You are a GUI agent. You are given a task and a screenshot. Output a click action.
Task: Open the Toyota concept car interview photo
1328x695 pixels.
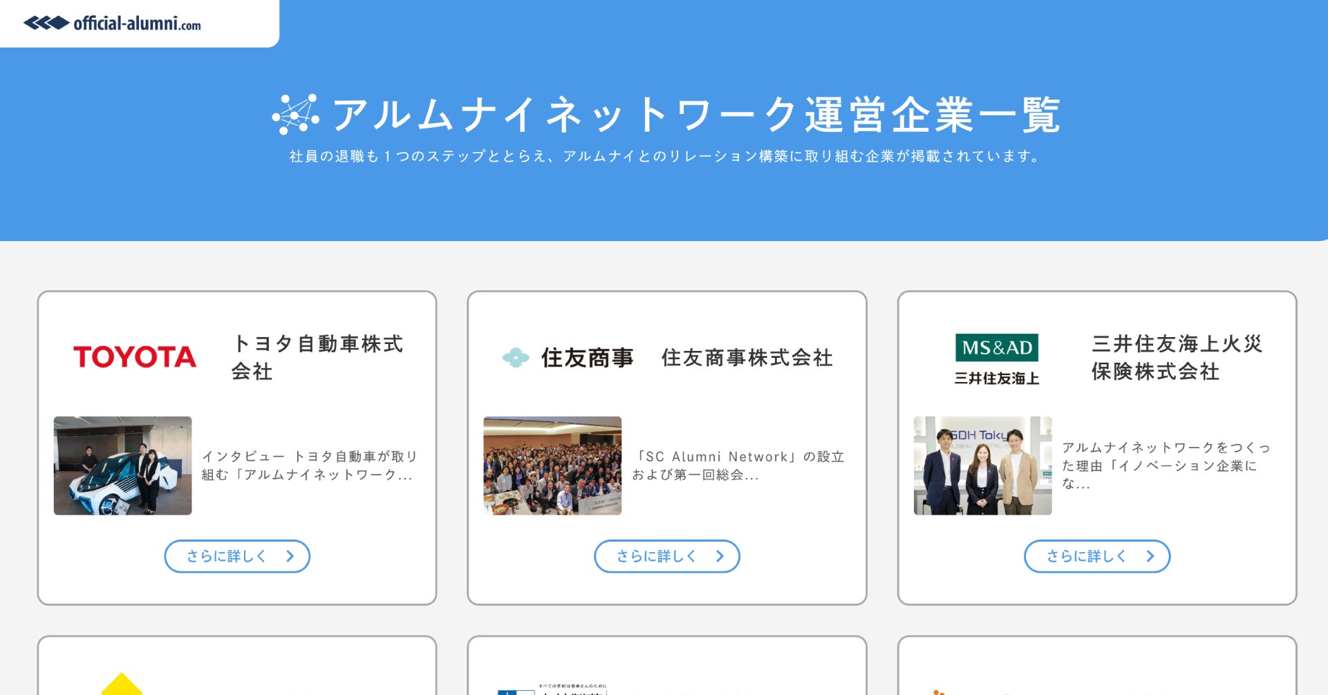click(x=123, y=466)
